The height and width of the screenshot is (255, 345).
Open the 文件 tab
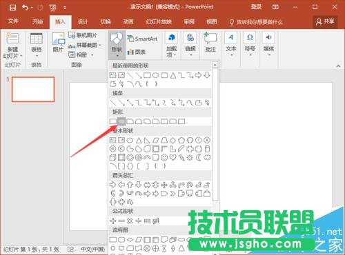coord(13,21)
